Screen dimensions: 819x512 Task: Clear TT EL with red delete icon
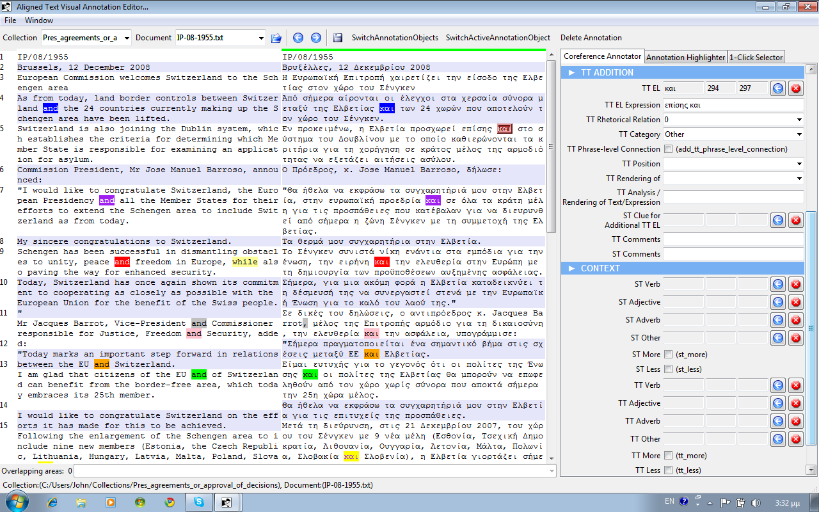pyautogui.click(x=796, y=88)
